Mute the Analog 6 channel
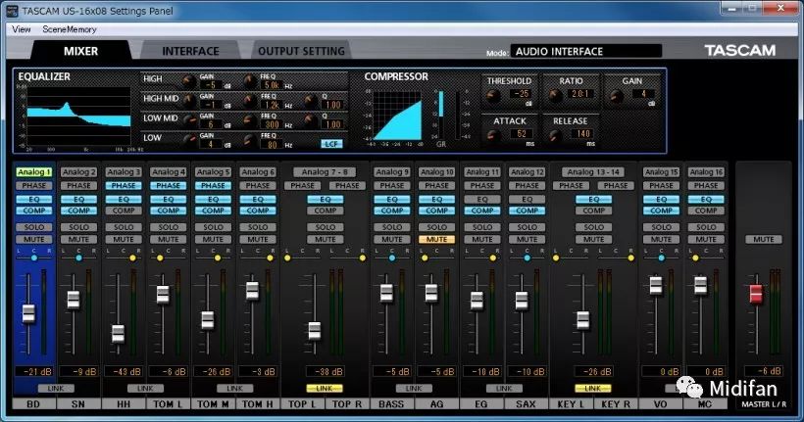 pyautogui.click(x=258, y=239)
